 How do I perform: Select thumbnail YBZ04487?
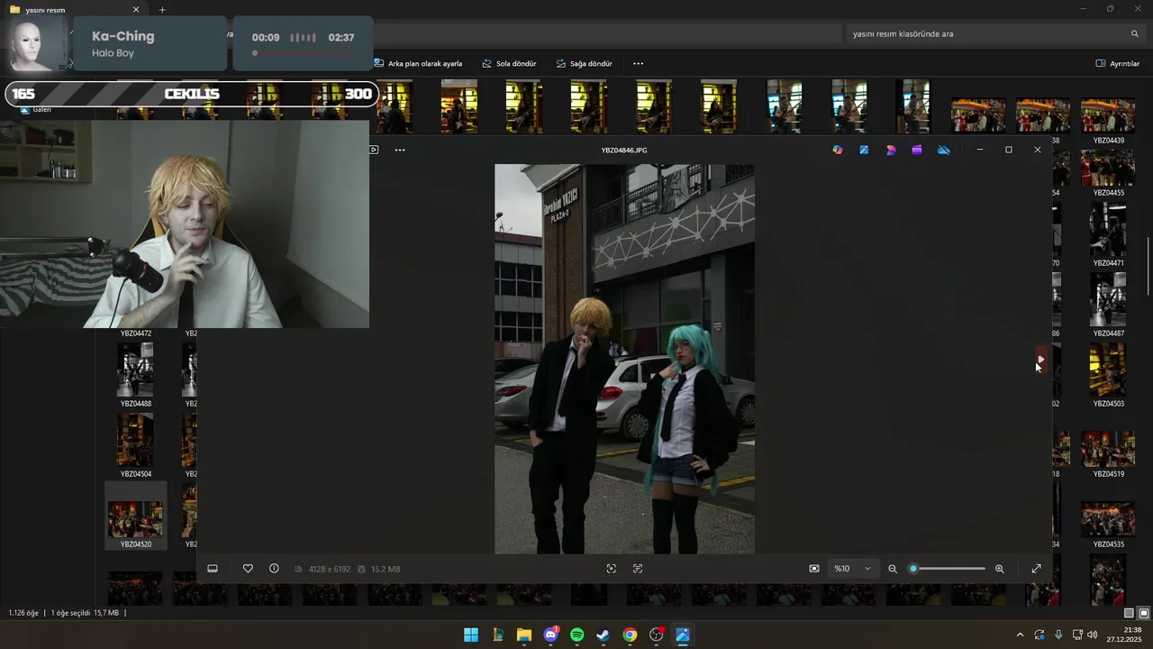tap(1108, 306)
